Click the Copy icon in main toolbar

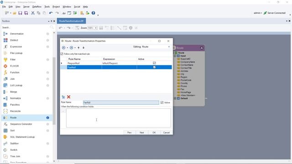[x=38, y=13]
